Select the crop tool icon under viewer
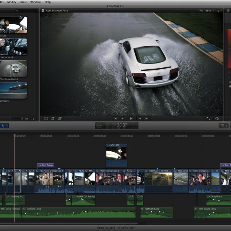The width and height of the screenshot is (231, 231). [53, 119]
